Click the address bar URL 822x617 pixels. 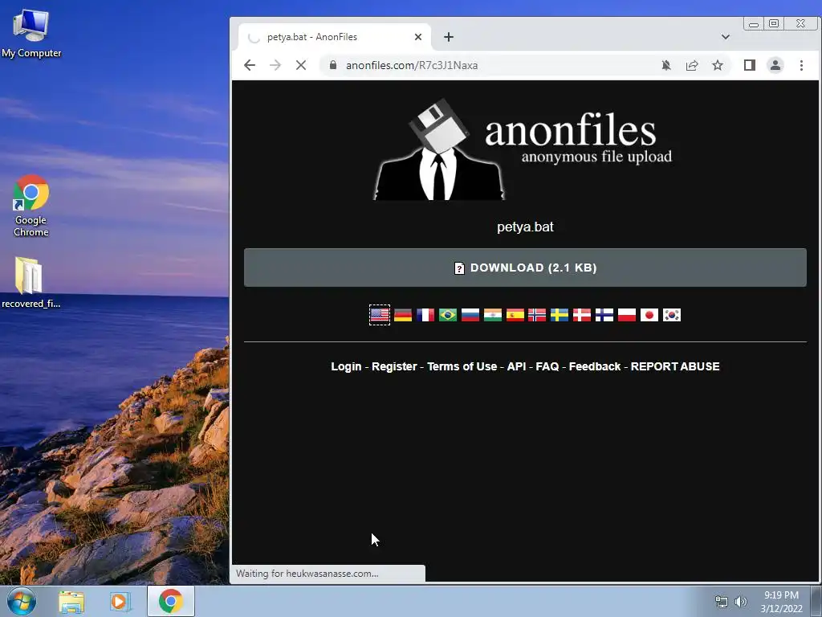coord(412,65)
